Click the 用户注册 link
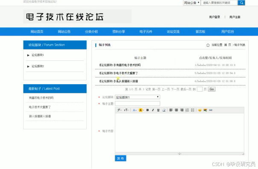 [235, 17]
